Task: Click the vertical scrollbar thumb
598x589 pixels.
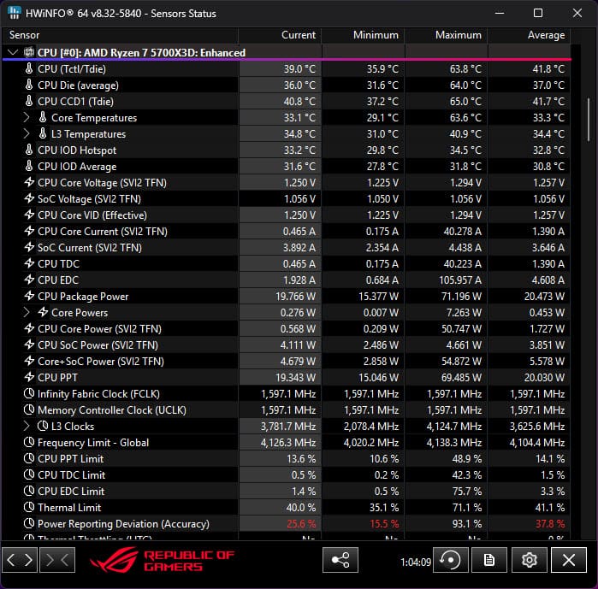Action: 589,120
